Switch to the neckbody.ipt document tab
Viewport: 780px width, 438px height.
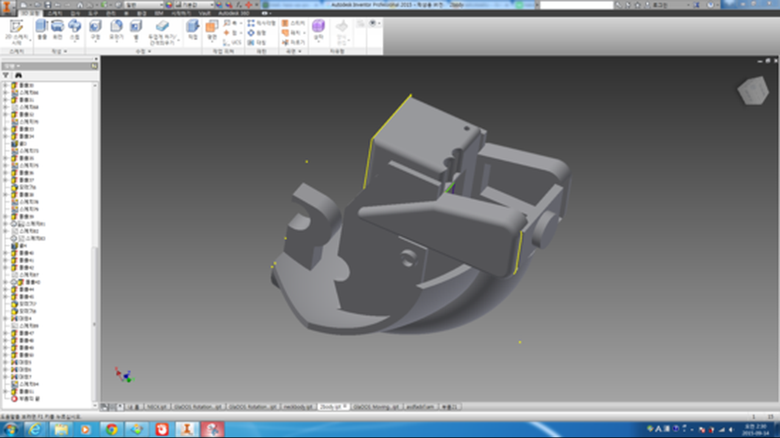(x=299, y=406)
